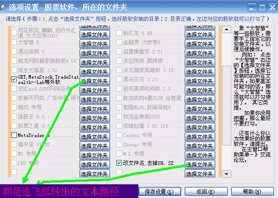Click the scrollbar down arrow
This screenshot has height=198, width=278.
point(226,174)
